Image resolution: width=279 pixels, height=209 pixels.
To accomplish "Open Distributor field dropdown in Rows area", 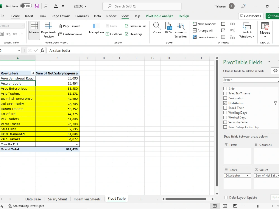I will tap(247, 175).
